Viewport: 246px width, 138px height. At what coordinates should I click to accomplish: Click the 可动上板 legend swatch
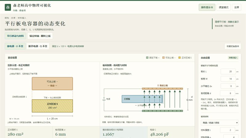pyautogui.click(x=163, y=58)
